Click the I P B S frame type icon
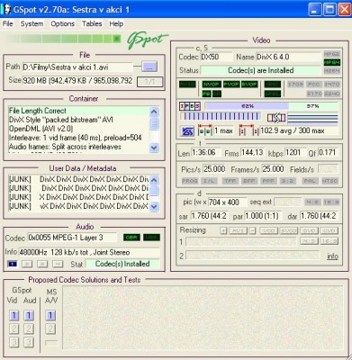 [x=190, y=106]
